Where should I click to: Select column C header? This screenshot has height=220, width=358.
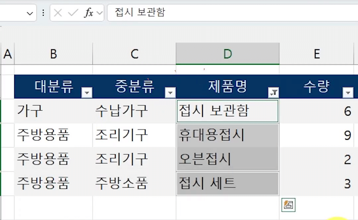click(x=134, y=54)
